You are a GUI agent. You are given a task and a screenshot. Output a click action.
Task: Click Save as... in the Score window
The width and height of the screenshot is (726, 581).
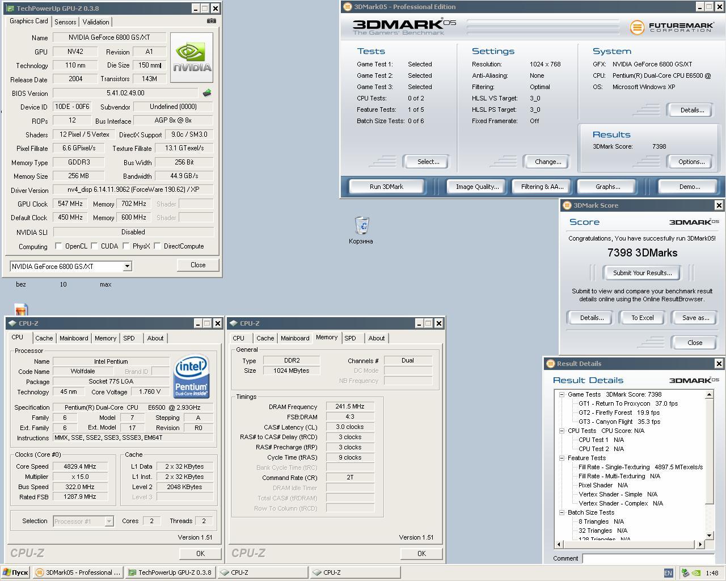tap(695, 318)
